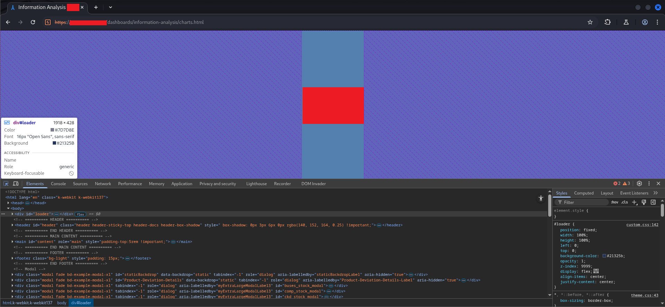The width and height of the screenshot is (665, 307).
Task: Click the Elements panel vertical scrollbar
Action: point(550,205)
